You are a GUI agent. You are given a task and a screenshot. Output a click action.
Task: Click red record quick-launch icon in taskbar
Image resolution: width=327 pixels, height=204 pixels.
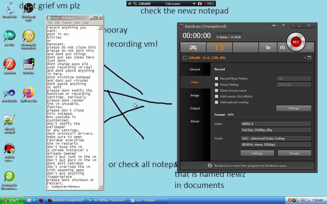(41, 200)
